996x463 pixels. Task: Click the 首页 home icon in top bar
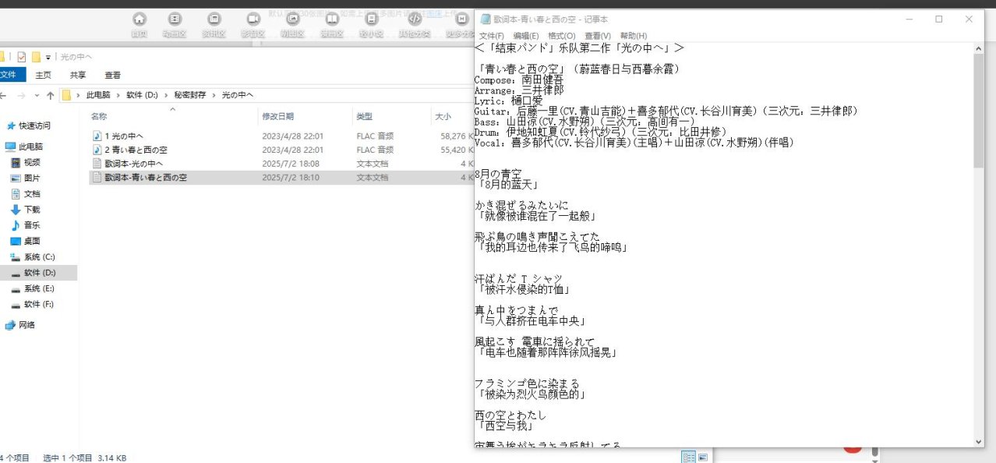point(140,19)
